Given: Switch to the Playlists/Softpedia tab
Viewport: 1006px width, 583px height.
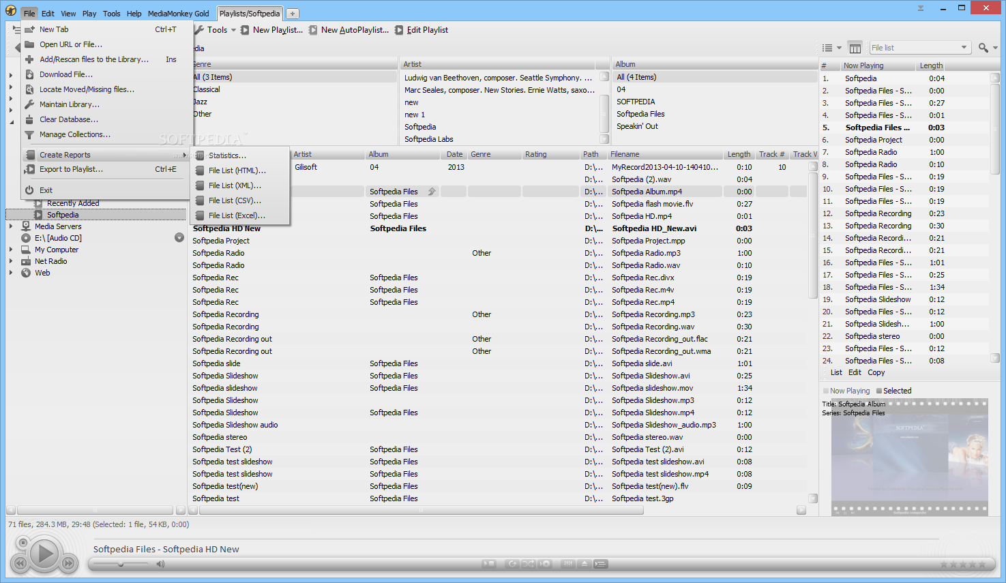Looking at the screenshot, I should (250, 14).
